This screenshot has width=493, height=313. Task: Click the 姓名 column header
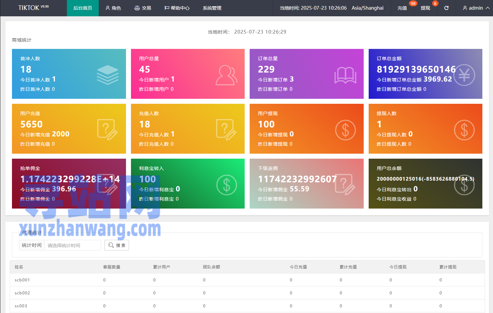(x=19, y=267)
